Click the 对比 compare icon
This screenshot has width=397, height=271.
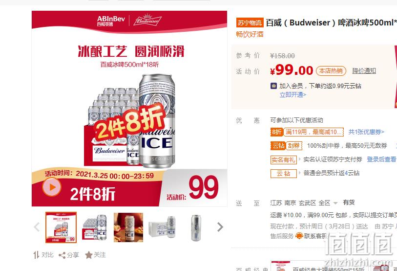point(36,255)
